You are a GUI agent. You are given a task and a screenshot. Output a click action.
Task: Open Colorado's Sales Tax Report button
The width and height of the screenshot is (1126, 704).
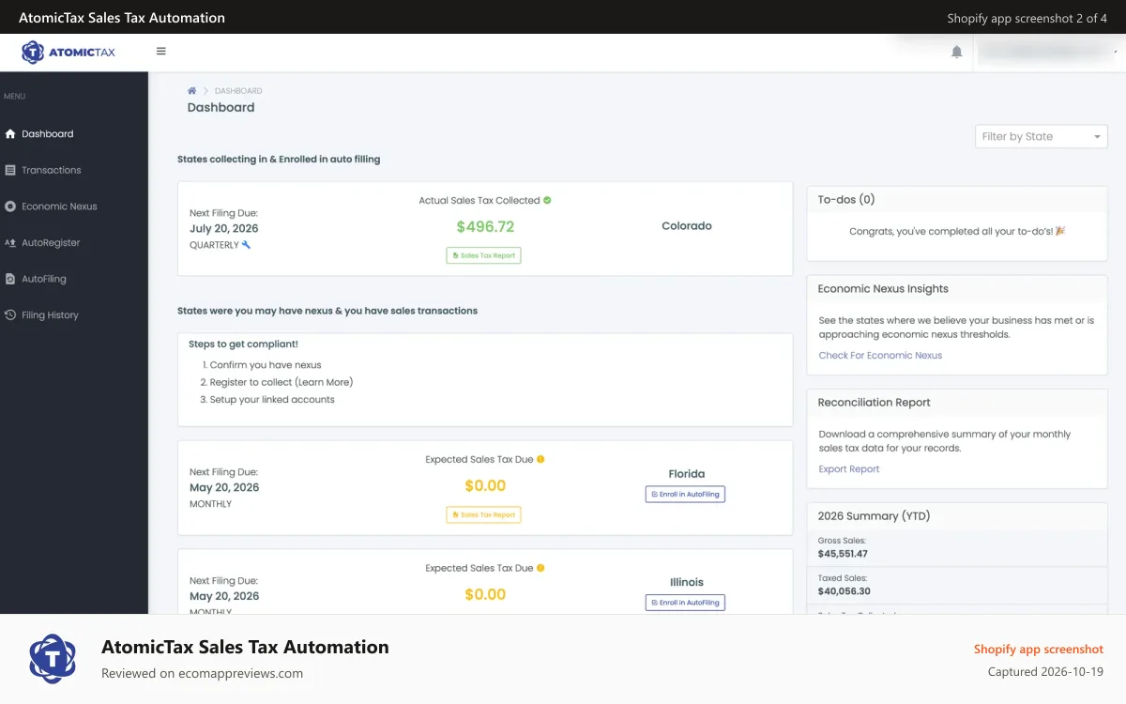(x=483, y=255)
